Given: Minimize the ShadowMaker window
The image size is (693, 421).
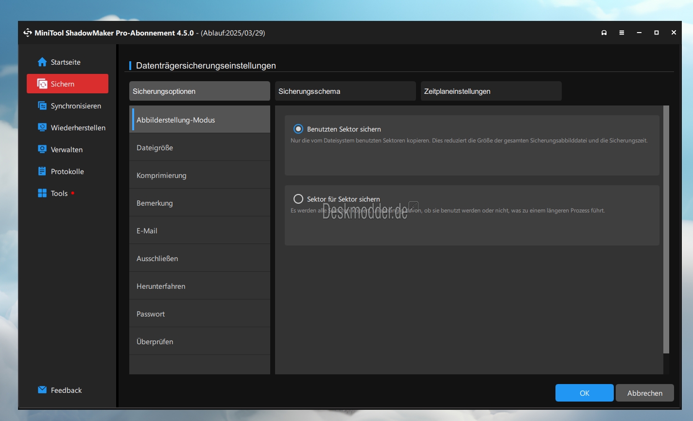Looking at the screenshot, I should click(639, 33).
